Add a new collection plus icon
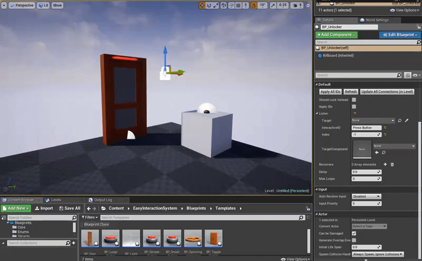This screenshot has width=422, height=261. (74, 243)
